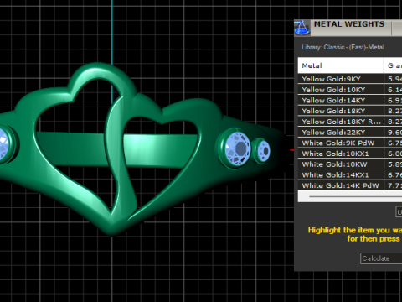Select the Yellow Gold:10KY row
Viewport: 402px width, 302px height.
point(350,90)
